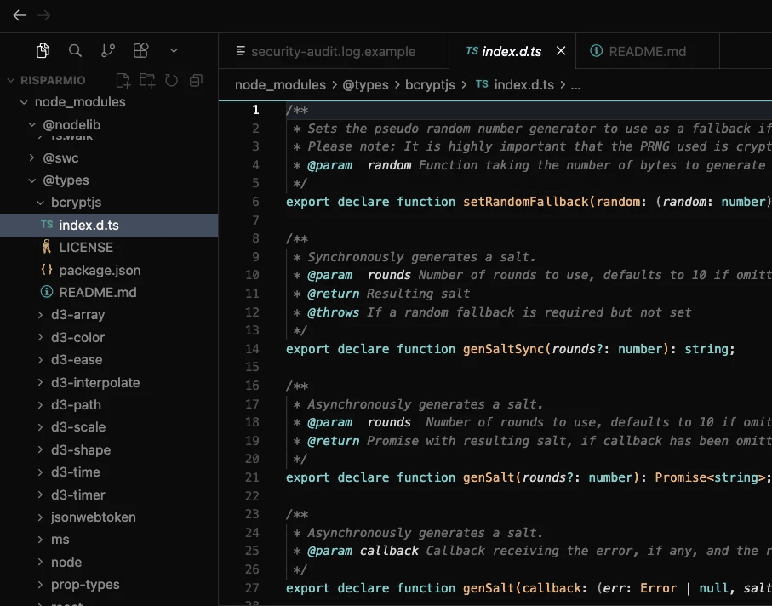The image size is (772, 606).
Task: Refresh the Explorer file tree
Action: click(x=171, y=80)
